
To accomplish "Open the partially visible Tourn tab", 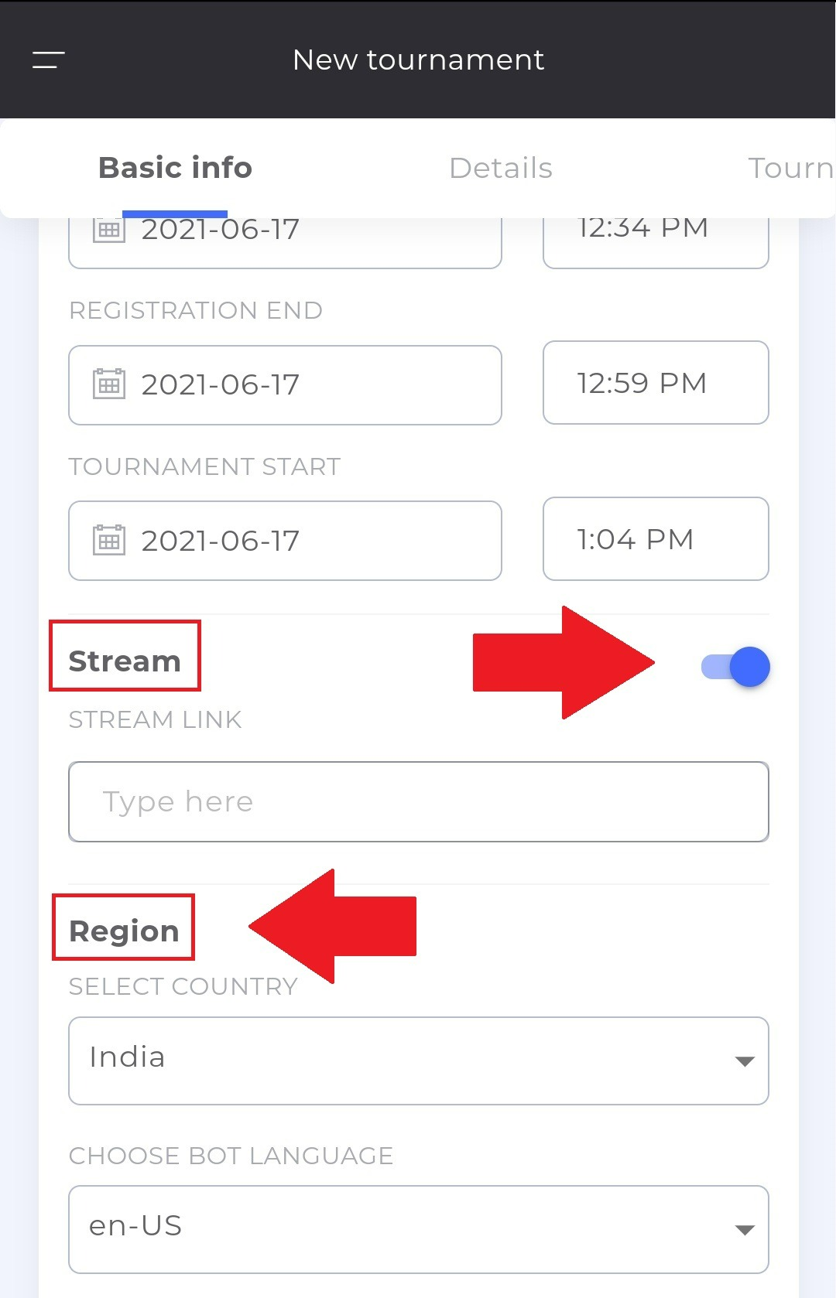I will click(790, 168).
